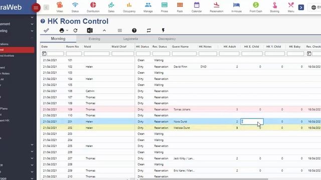Sort by the HK Status column header
The height and width of the screenshot is (180, 321).
pyautogui.click(x=142, y=46)
